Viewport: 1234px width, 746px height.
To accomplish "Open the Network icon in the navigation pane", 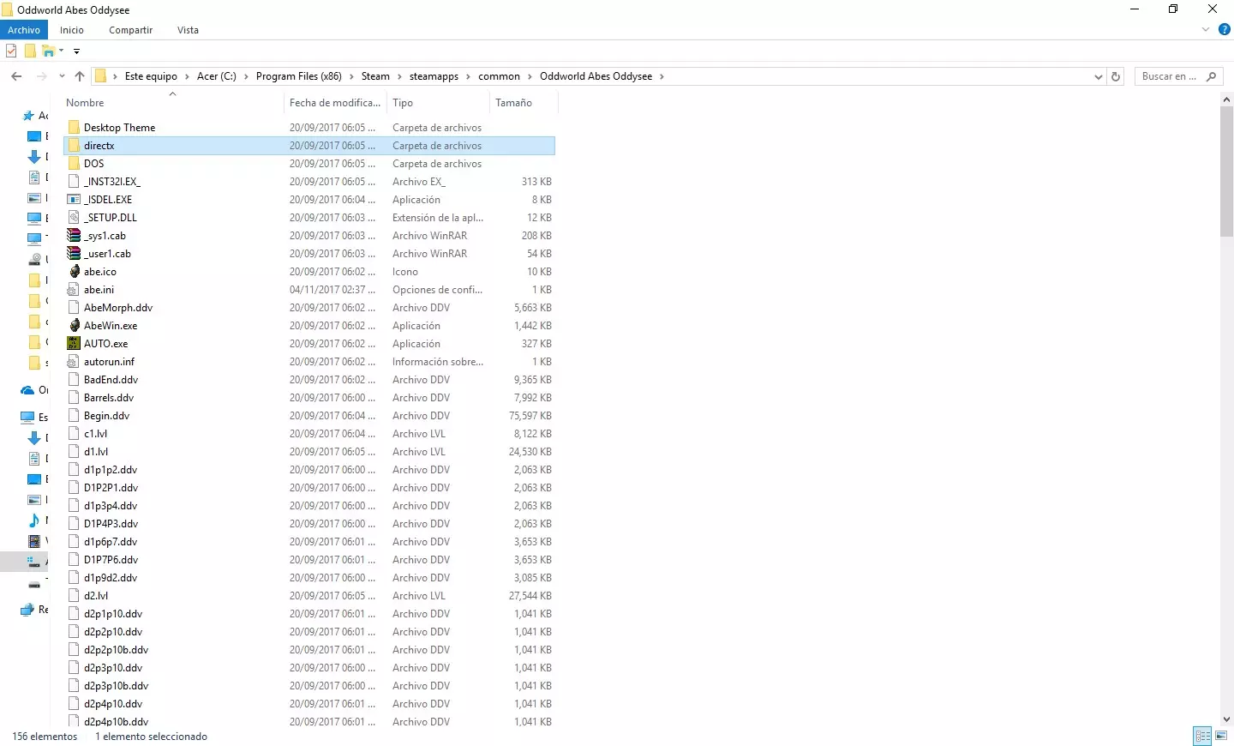I will 27,610.
